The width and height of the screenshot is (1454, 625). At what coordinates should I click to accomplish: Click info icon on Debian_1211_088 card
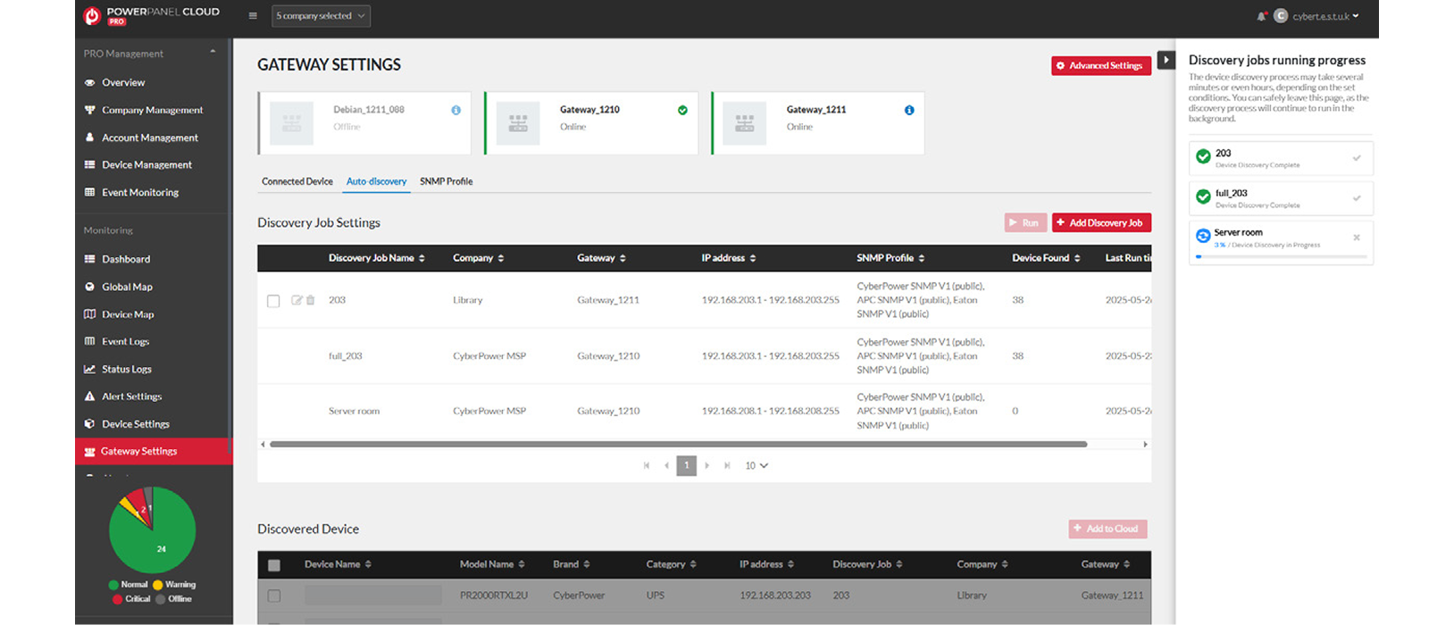[x=455, y=110]
